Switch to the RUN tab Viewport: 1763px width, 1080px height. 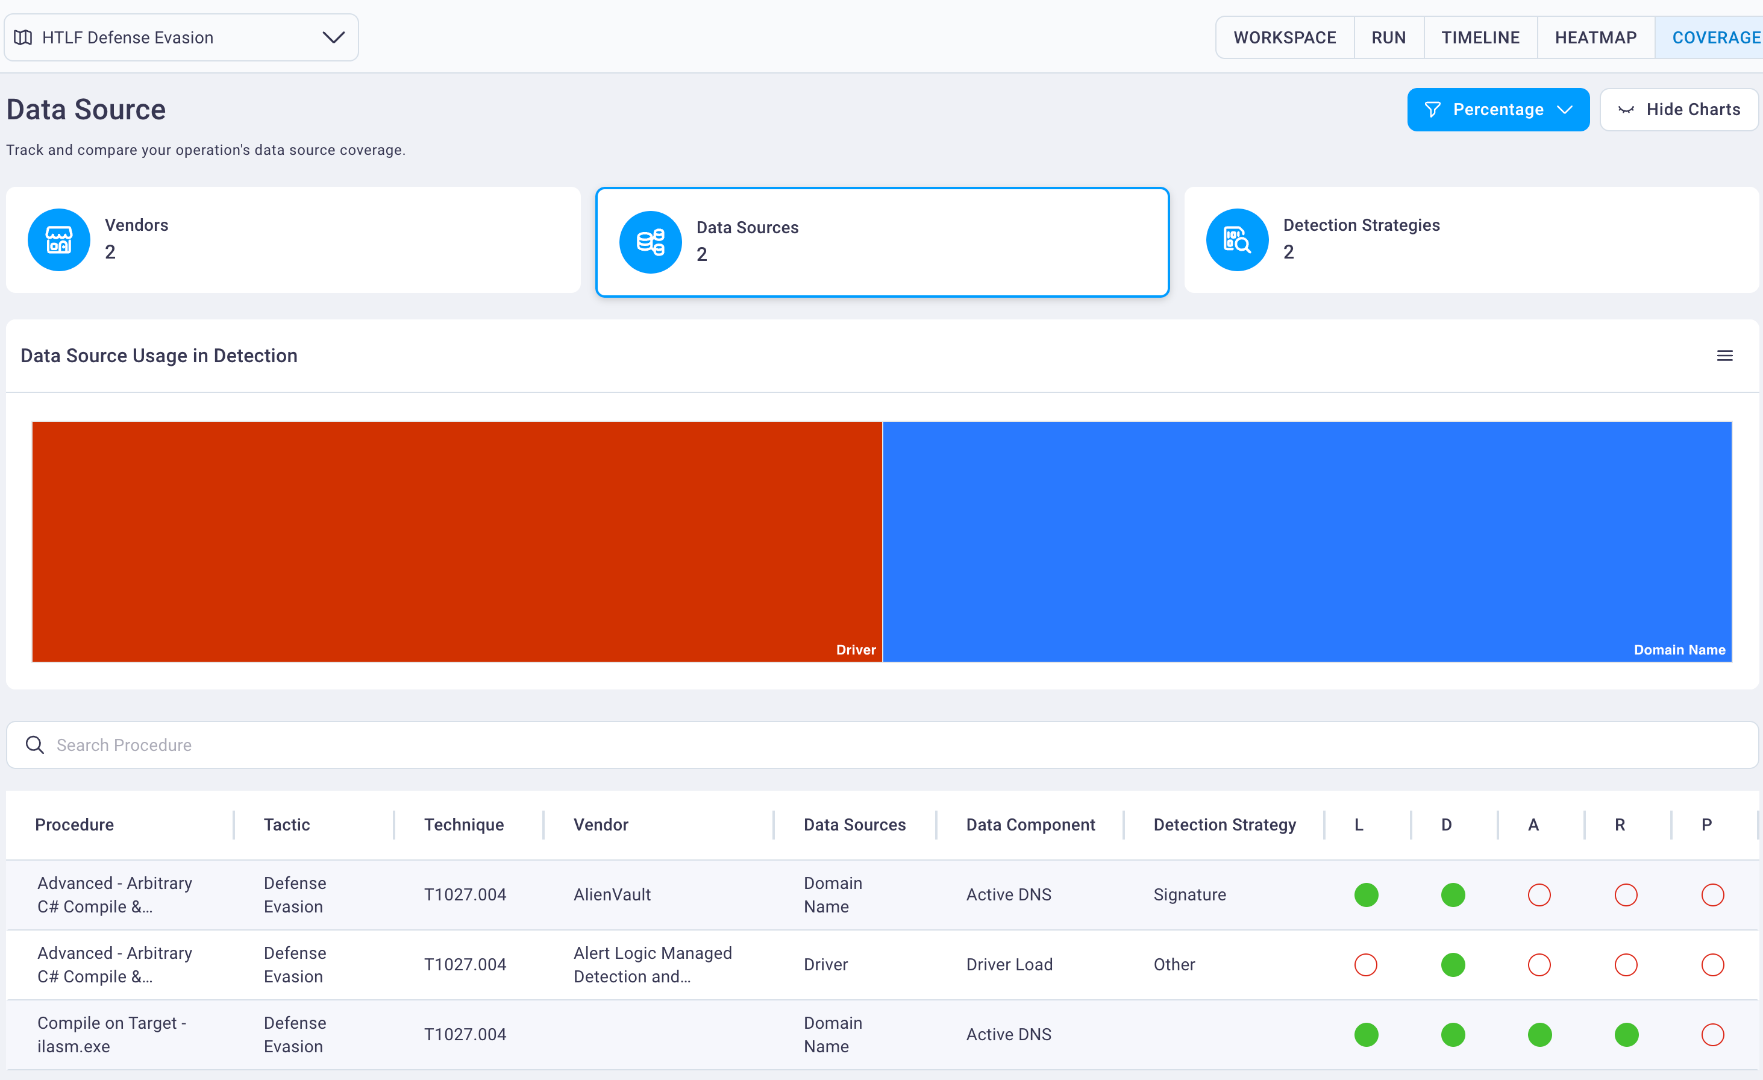(x=1388, y=37)
